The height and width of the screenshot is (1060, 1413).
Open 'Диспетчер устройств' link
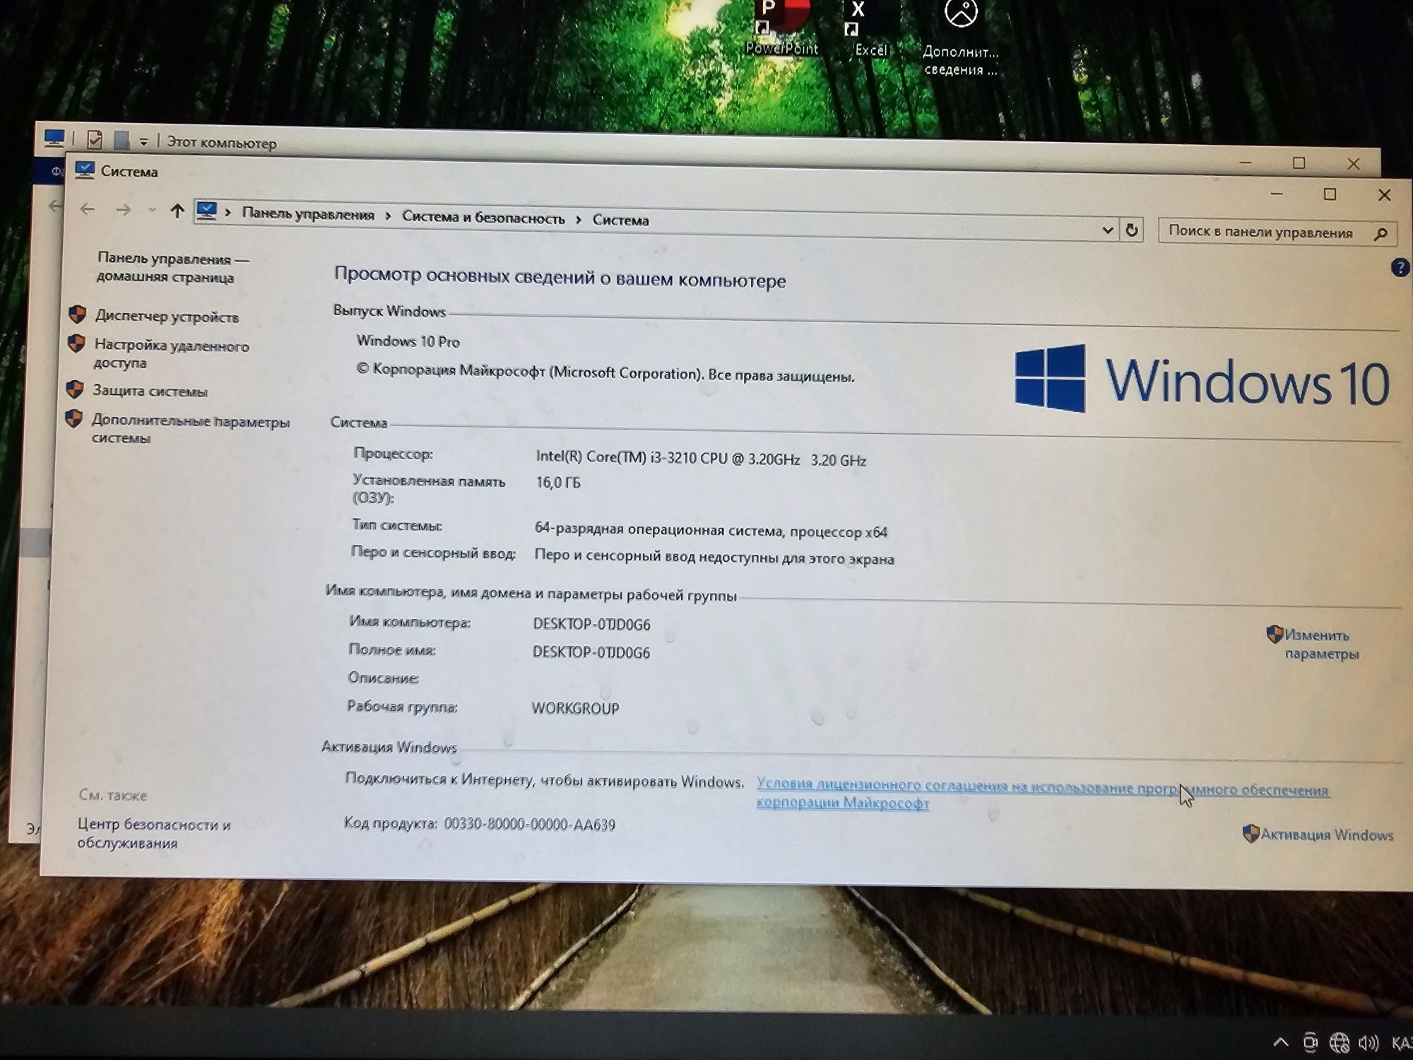(167, 317)
